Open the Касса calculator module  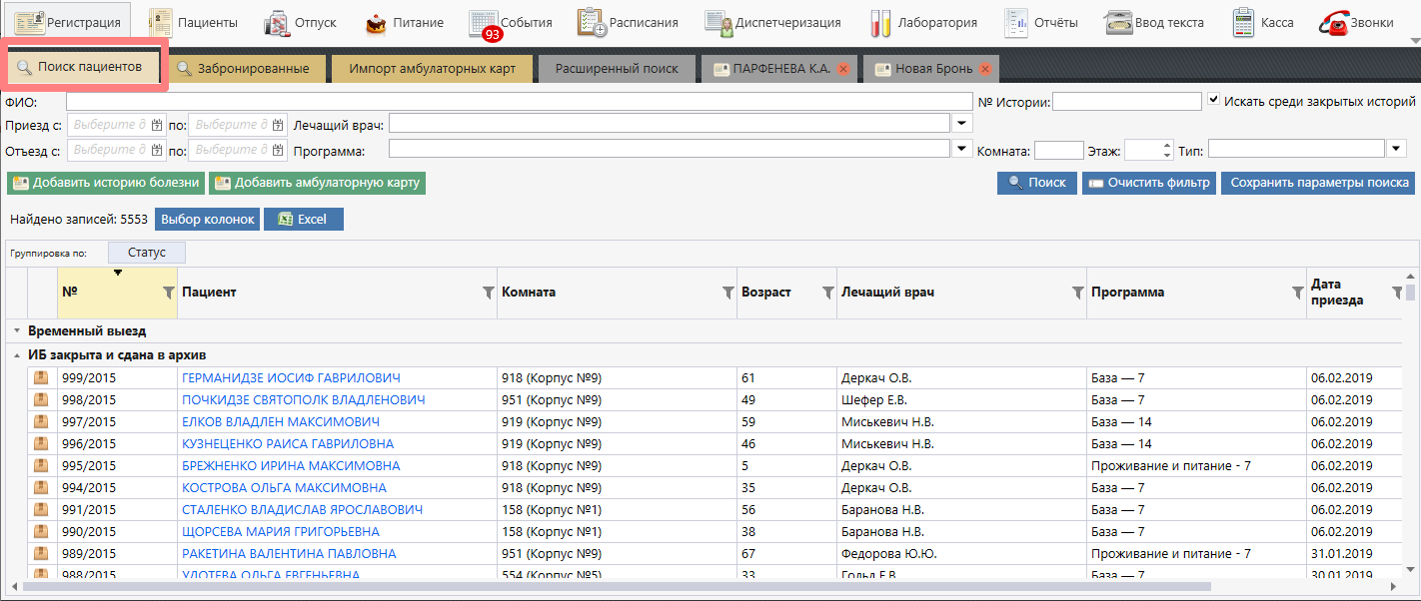[x=1263, y=22]
